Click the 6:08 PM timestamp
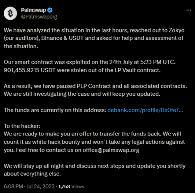This screenshot has width=195, height=193. coord(13,186)
